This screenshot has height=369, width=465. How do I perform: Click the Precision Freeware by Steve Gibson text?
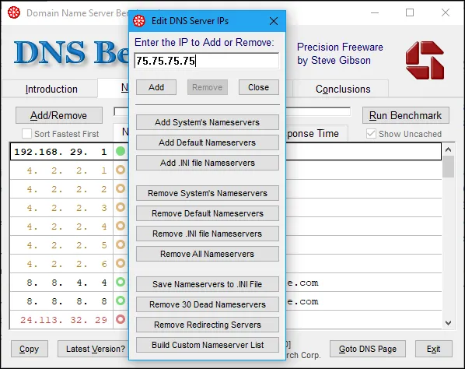340,54
